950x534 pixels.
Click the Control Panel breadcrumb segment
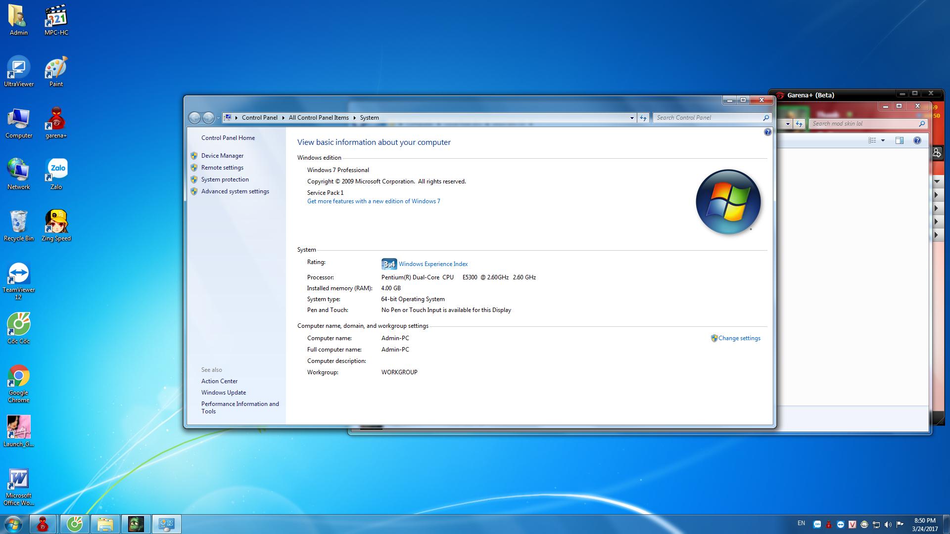[x=259, y=118]
